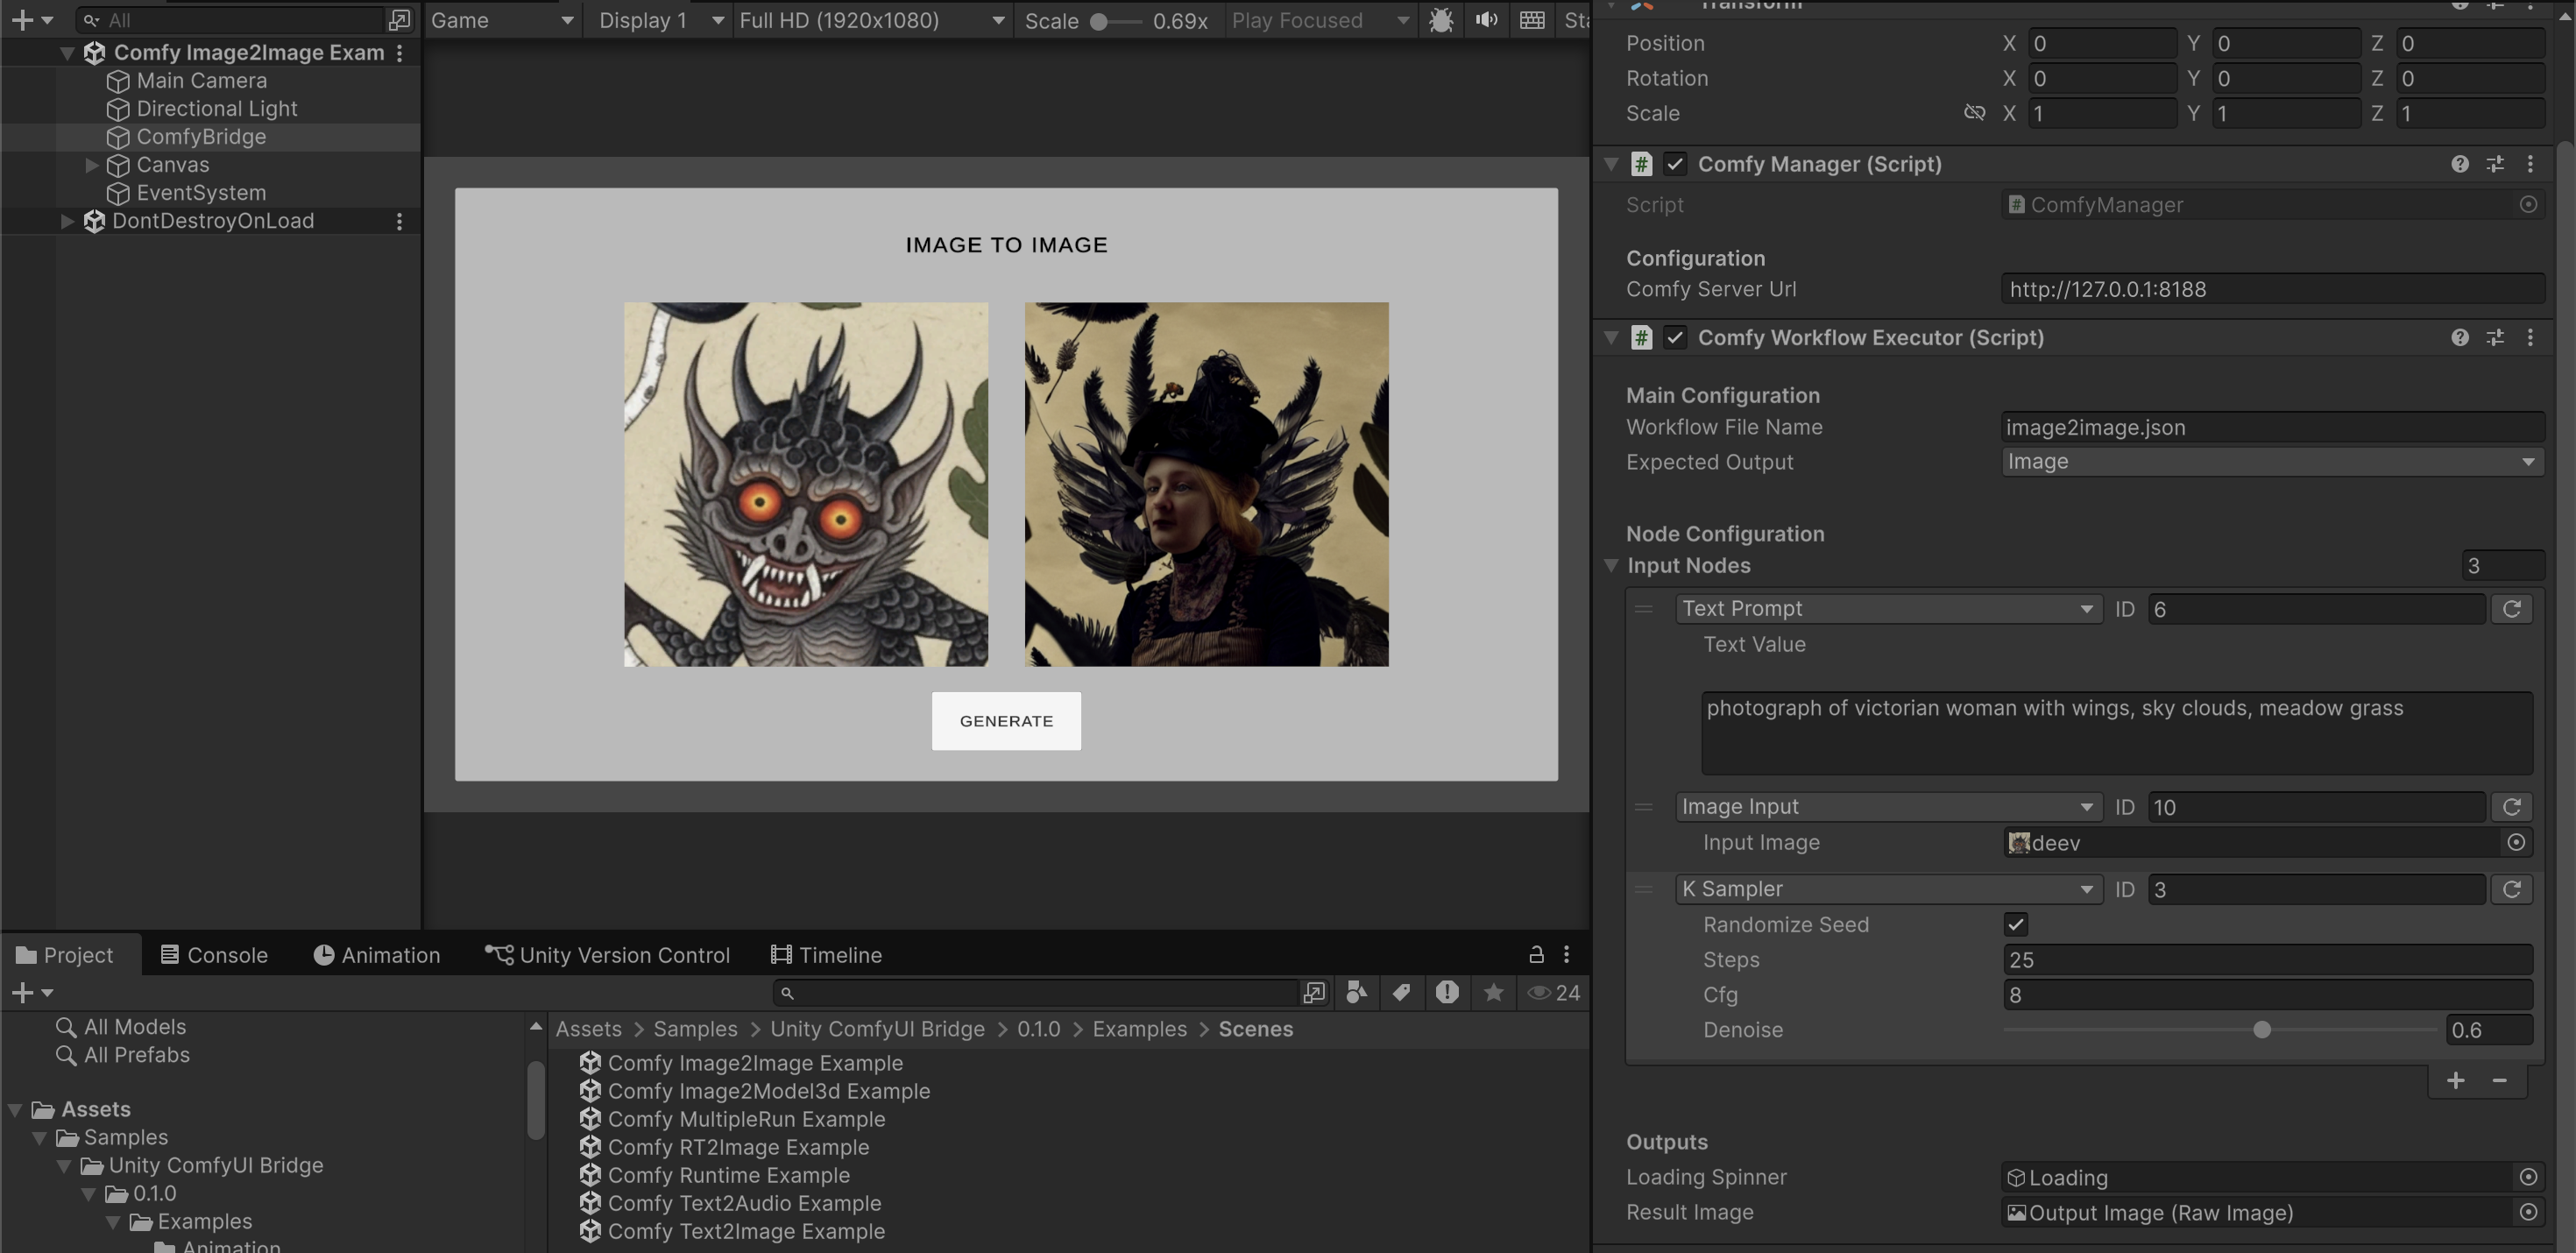Click the lock icon on Project panel
Viewport: 2576px width, 1253px height.
(x=1536, y=955)
